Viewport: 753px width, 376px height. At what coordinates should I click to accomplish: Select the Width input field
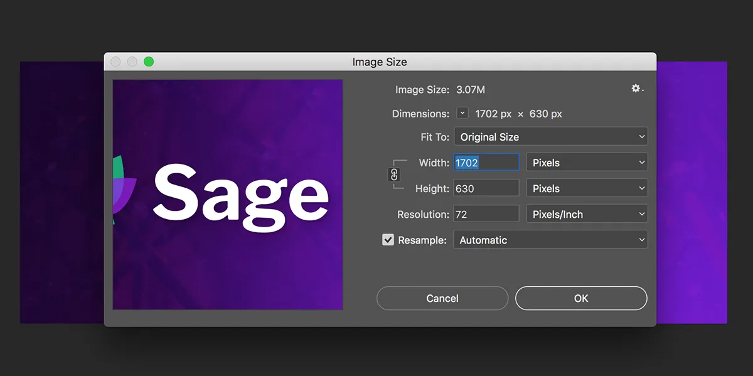pyautogui.click(x=486, y=163)
